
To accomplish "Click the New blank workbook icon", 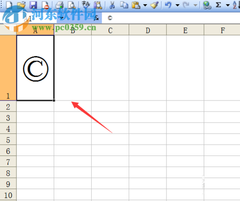I will 9,5.
